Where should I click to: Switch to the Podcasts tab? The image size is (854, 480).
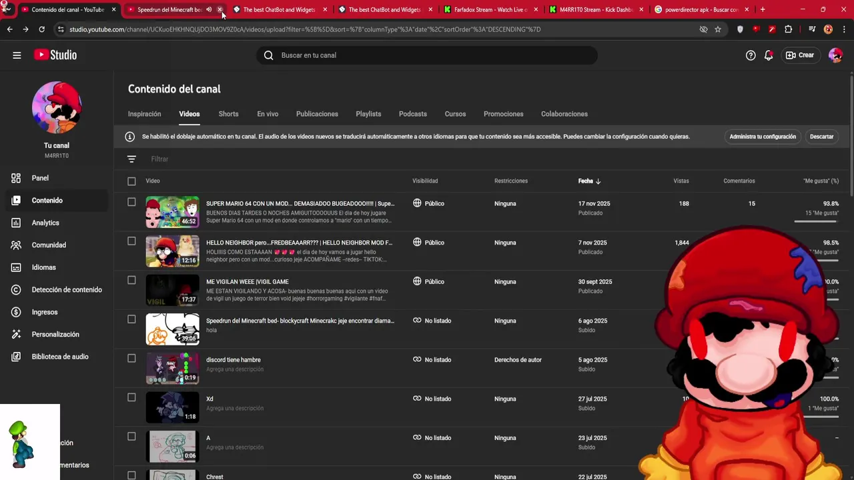point(413,114)
